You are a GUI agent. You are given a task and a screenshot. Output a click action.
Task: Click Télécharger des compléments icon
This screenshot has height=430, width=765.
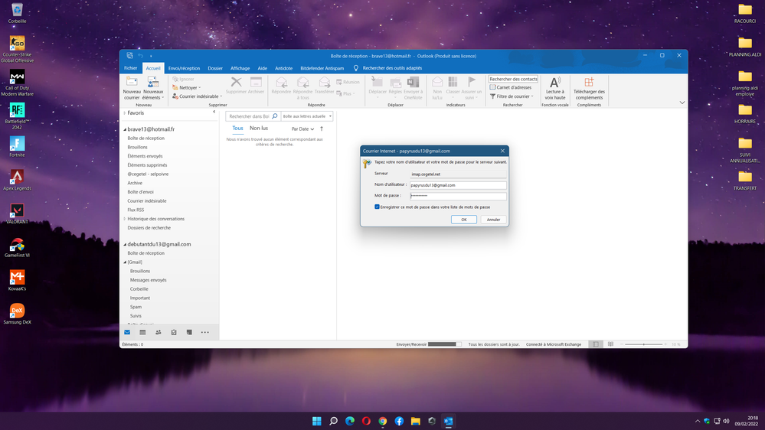click(588, 83)
